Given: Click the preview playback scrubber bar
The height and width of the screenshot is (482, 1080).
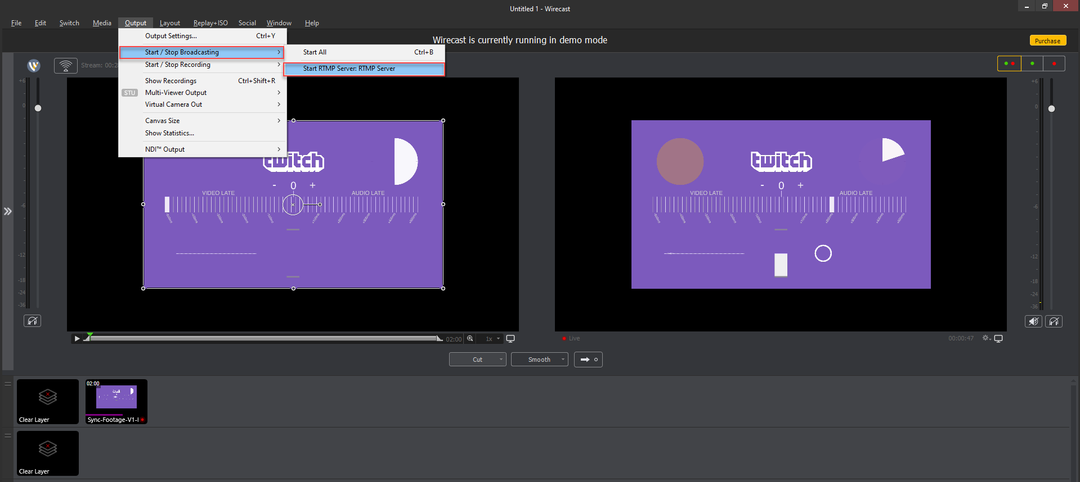Looking at the screenshot, I should (x=263, y=338).
